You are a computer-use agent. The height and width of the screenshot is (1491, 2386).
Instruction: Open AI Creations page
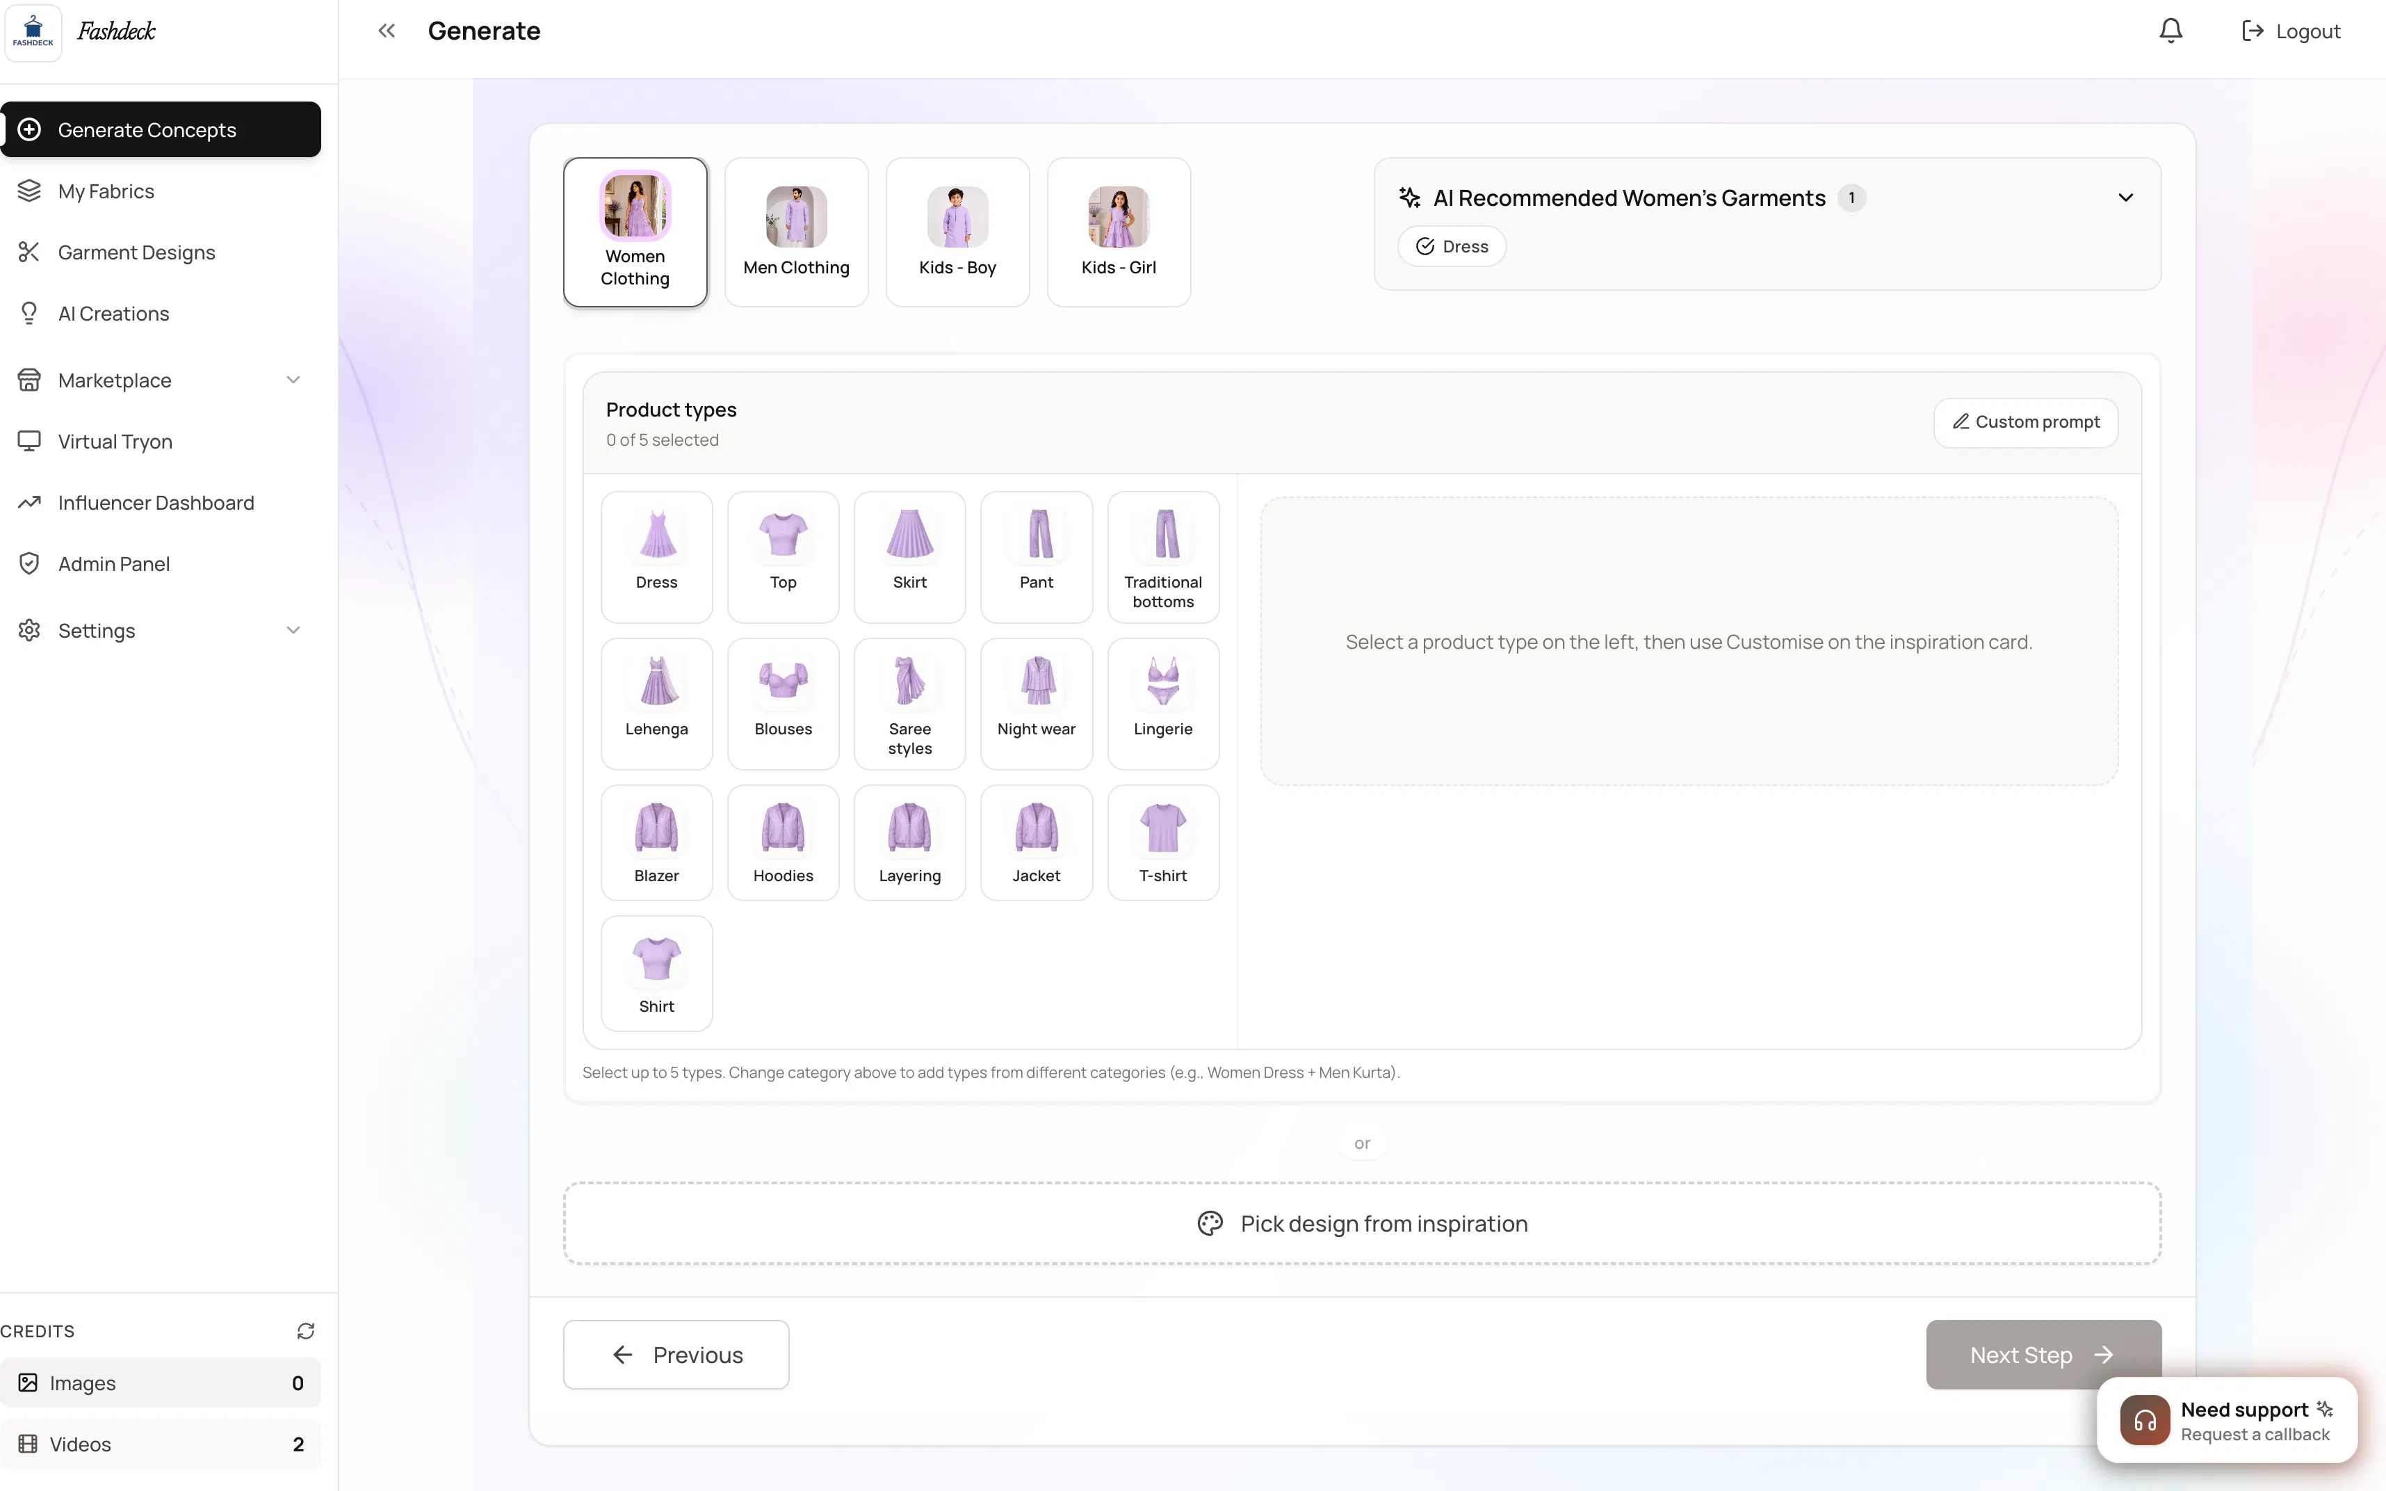161,314
